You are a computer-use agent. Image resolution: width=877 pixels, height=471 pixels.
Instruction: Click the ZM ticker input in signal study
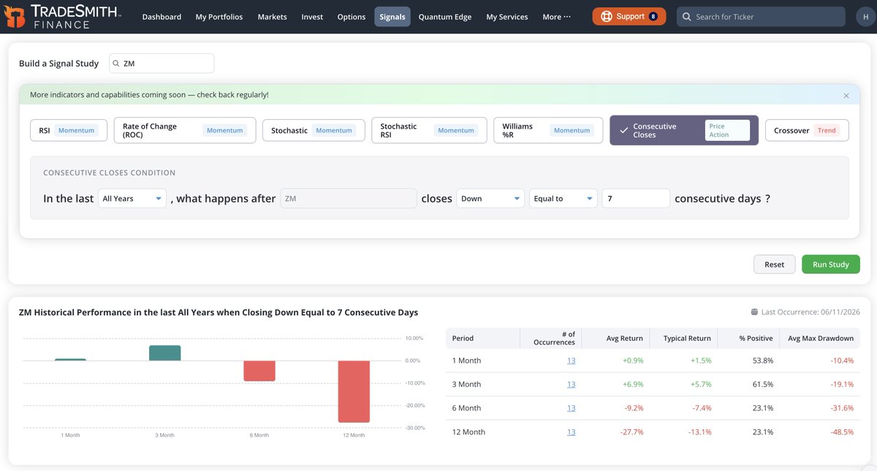click(162, 64)
